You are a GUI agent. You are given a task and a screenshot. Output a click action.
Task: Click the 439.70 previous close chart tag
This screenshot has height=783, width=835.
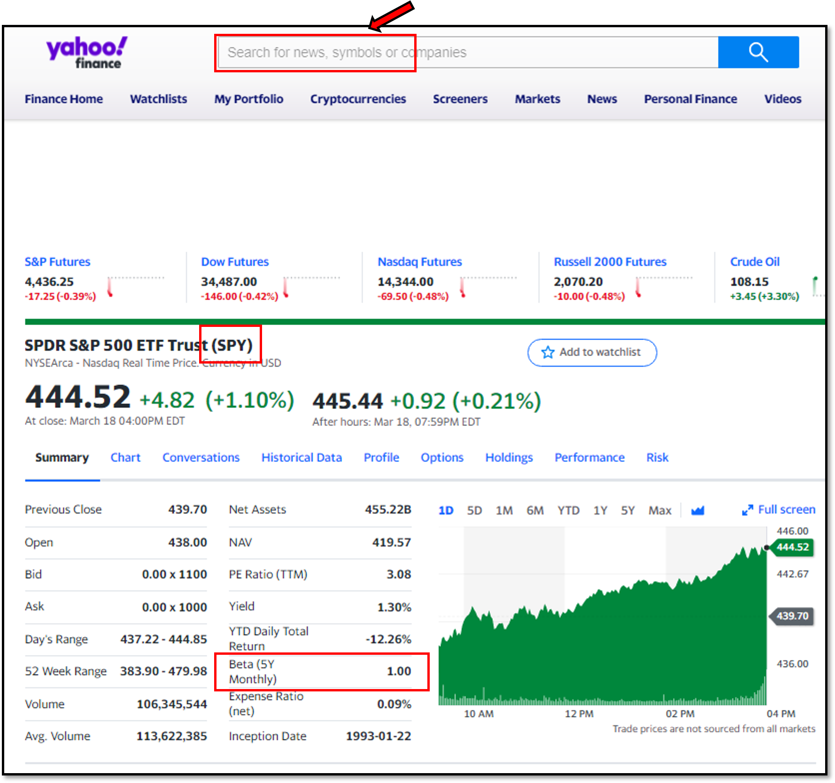point(792,616)
